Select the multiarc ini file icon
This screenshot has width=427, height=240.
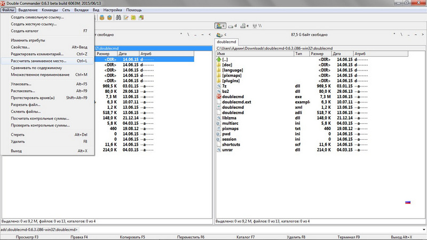tap(219, 123)
